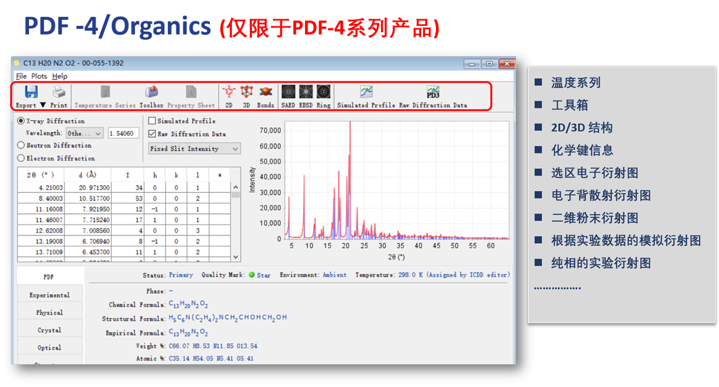The width and height of the screenshot is (719, 387).
Task: Click the Status value Primary
Action: click(181, 275)
